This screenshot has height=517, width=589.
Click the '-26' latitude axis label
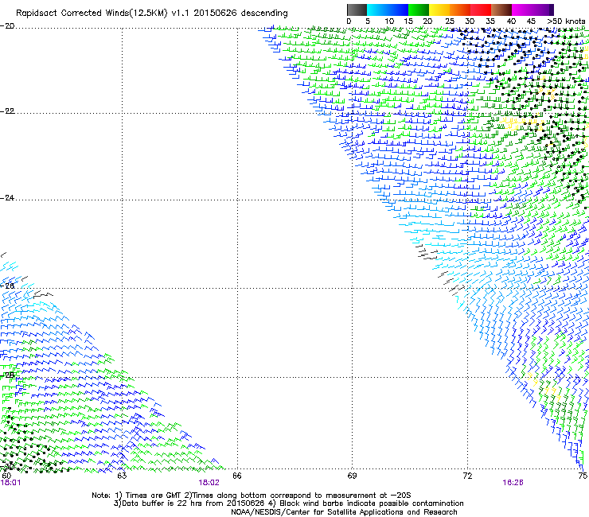click(7, 286)
